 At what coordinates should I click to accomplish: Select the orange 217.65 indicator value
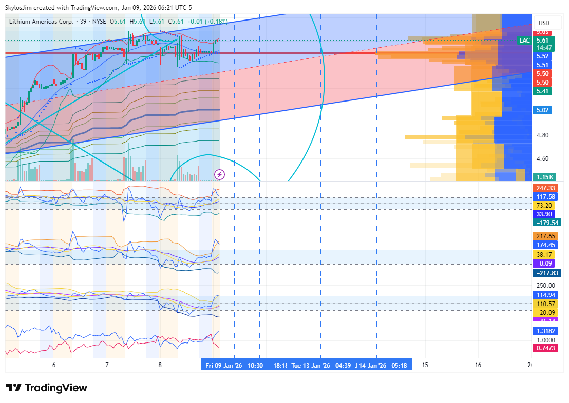tap(544, 236)
